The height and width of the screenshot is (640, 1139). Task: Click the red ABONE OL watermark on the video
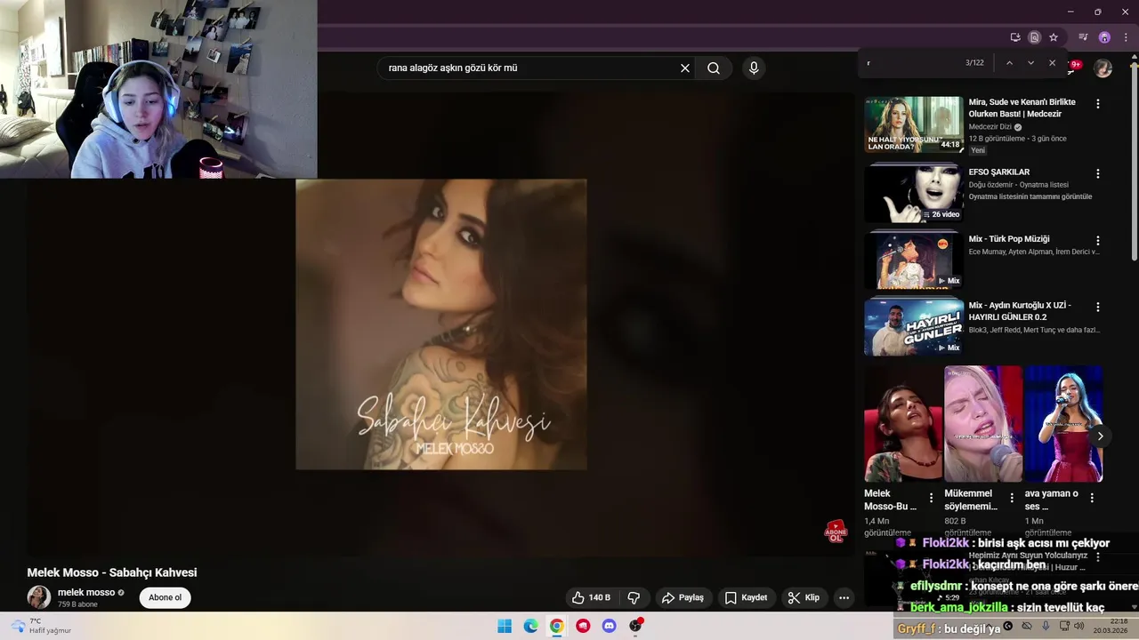tap(836, 532)
